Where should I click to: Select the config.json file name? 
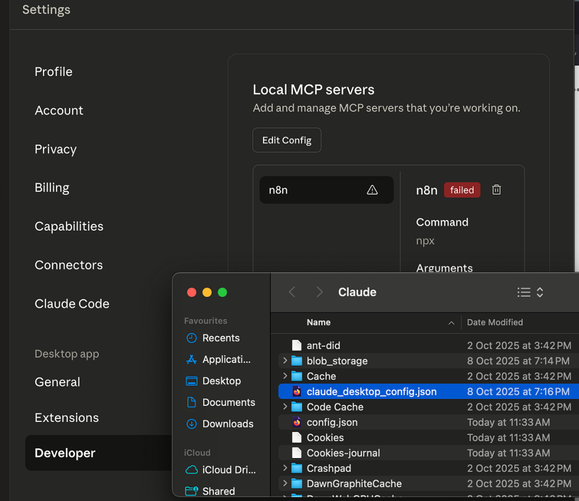coord(332,422)
